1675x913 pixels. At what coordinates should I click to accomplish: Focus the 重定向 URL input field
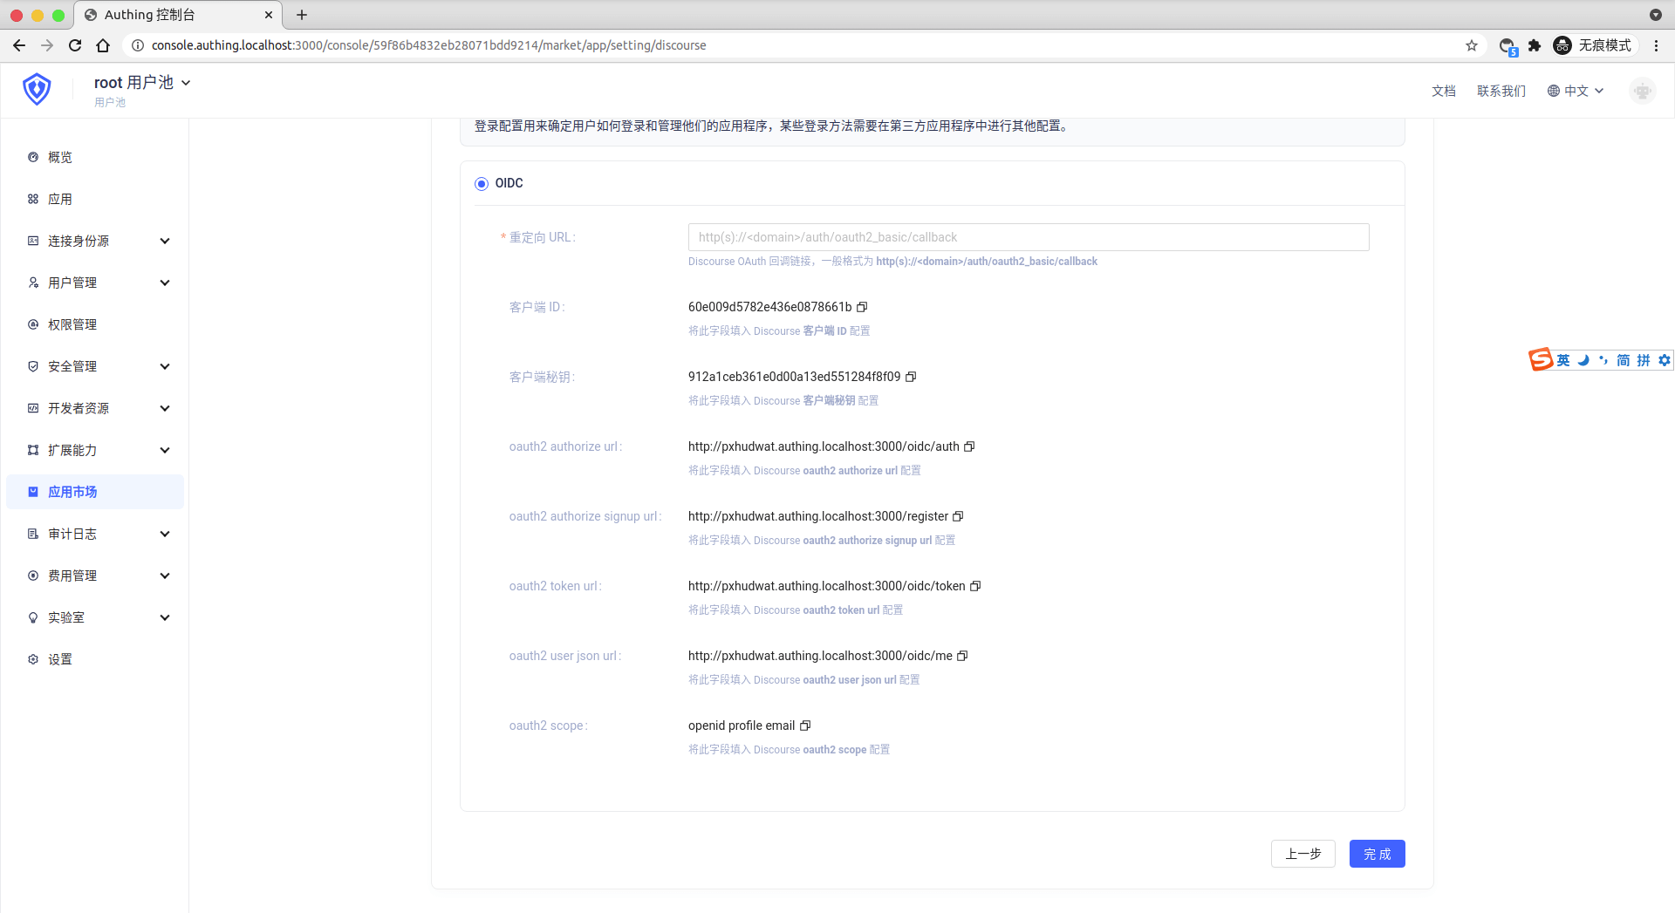point(1028,237)
